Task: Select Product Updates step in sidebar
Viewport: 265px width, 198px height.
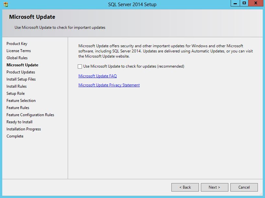Action: [21, 72]
